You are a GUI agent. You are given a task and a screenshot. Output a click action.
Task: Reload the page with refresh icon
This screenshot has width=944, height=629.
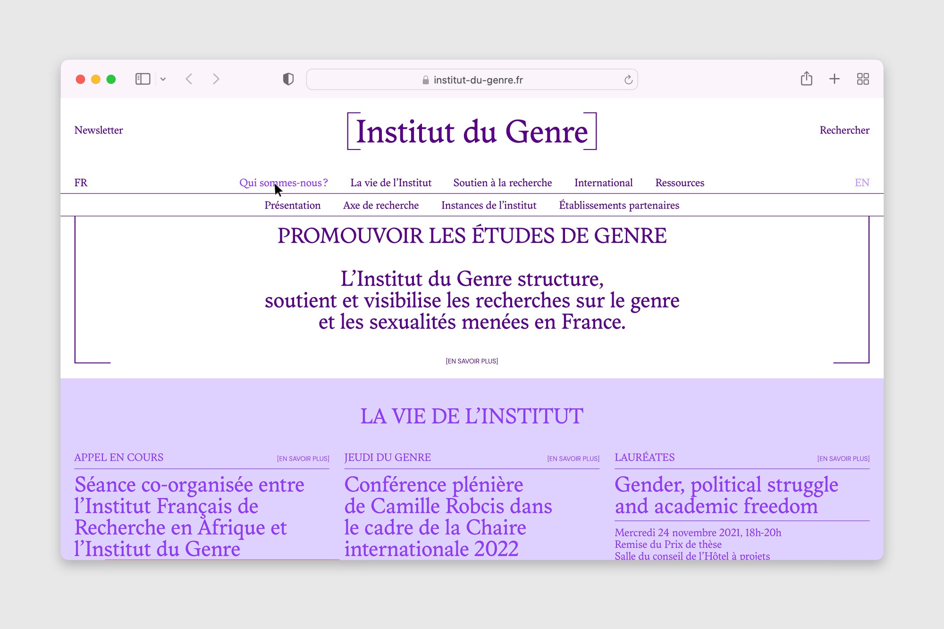(628, 80)
